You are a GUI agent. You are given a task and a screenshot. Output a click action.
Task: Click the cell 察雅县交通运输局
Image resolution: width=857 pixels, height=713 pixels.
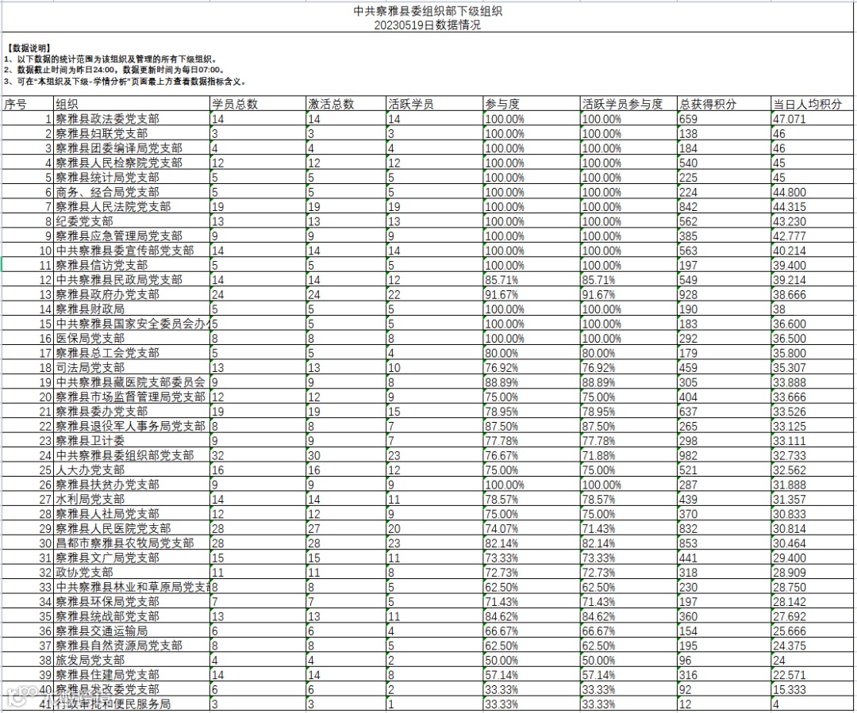[x=132, y=631]
